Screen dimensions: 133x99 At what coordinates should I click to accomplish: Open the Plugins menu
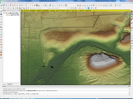pyautogui.click(x=15, y=3)
